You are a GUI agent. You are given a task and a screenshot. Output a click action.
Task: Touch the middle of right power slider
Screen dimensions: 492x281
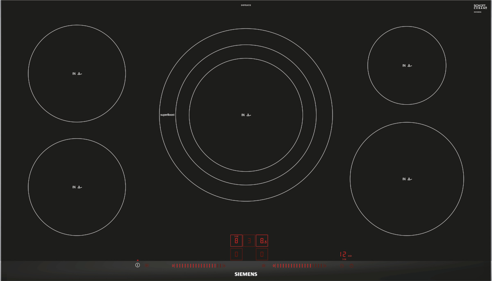coord(299,266)
